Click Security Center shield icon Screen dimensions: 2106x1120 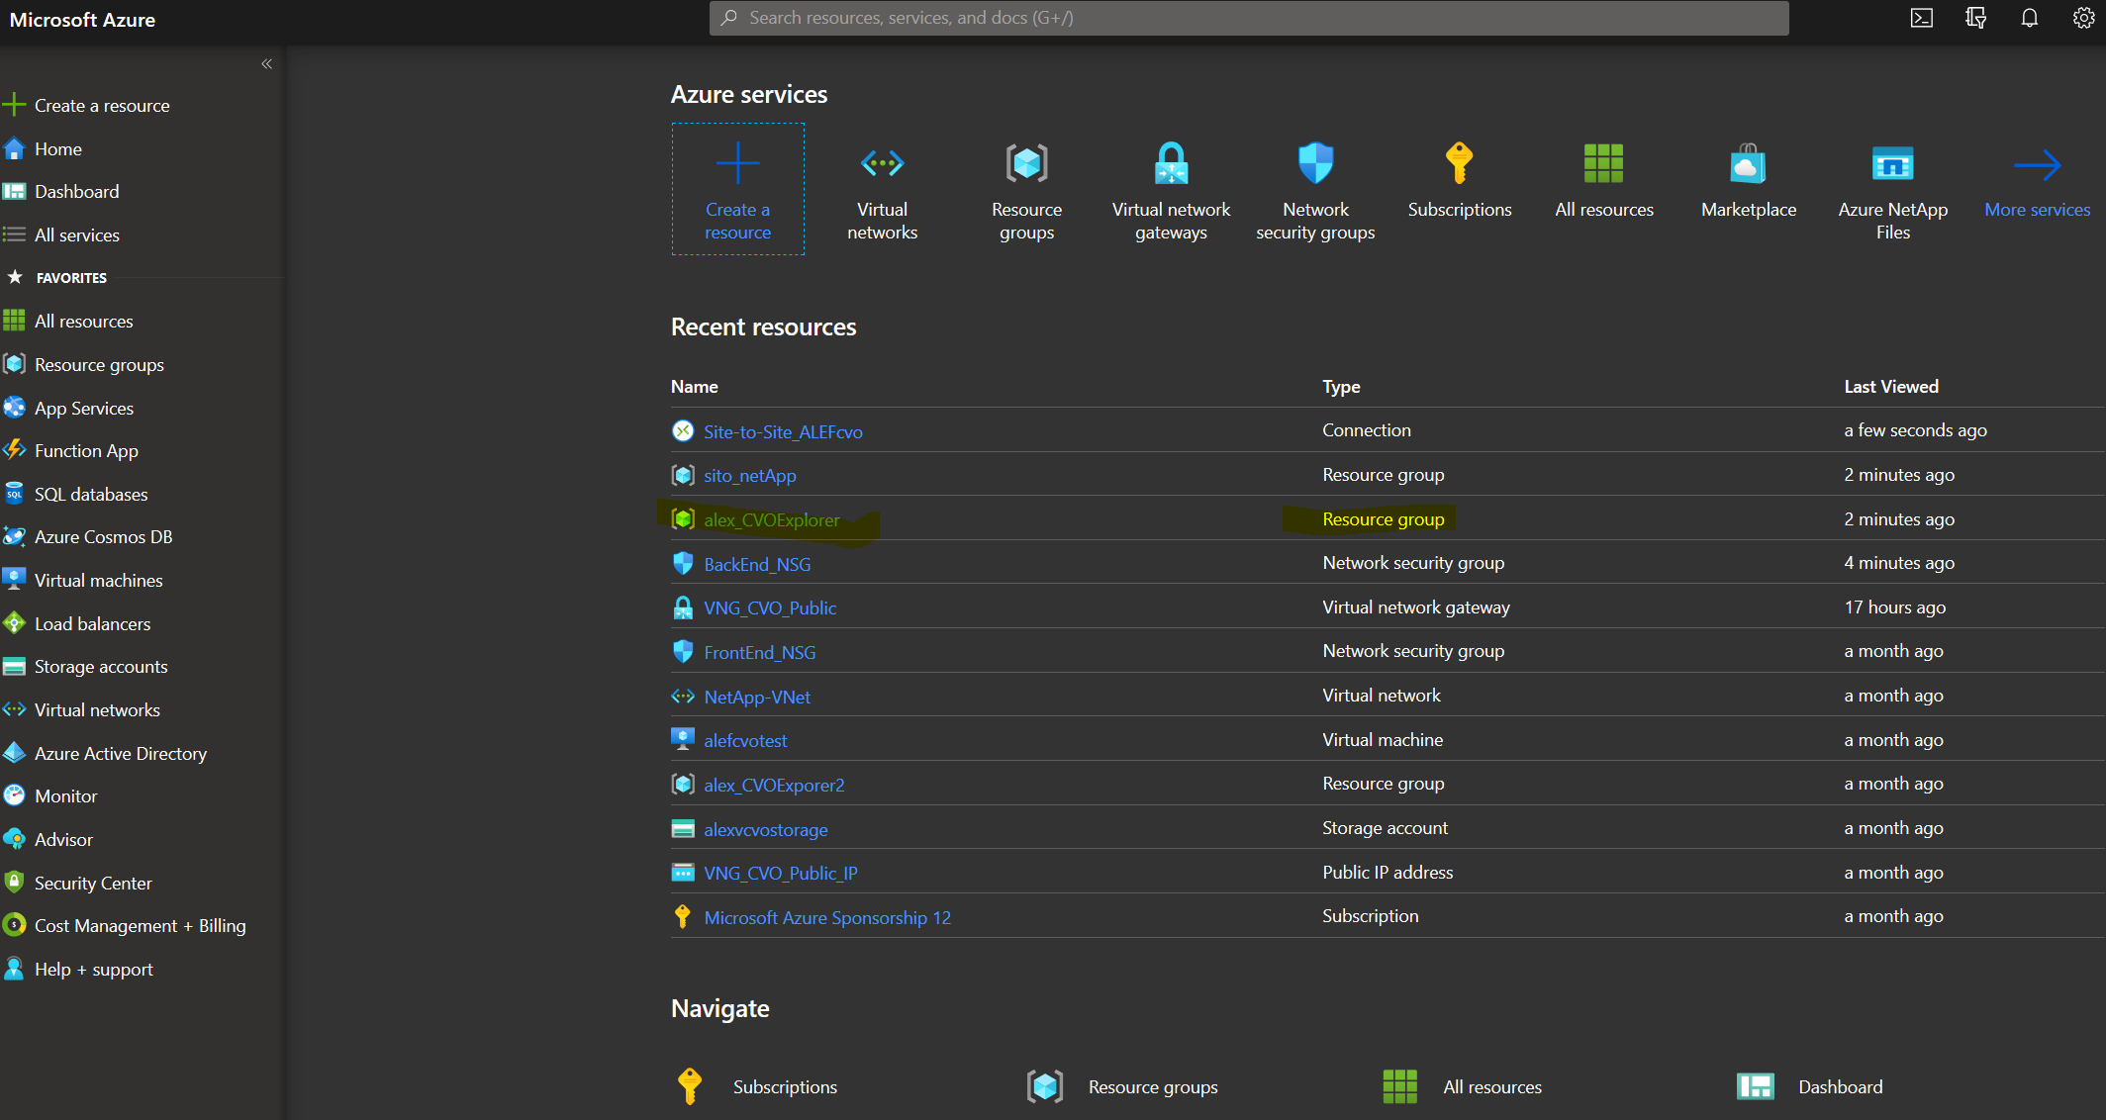coord(14,883)
